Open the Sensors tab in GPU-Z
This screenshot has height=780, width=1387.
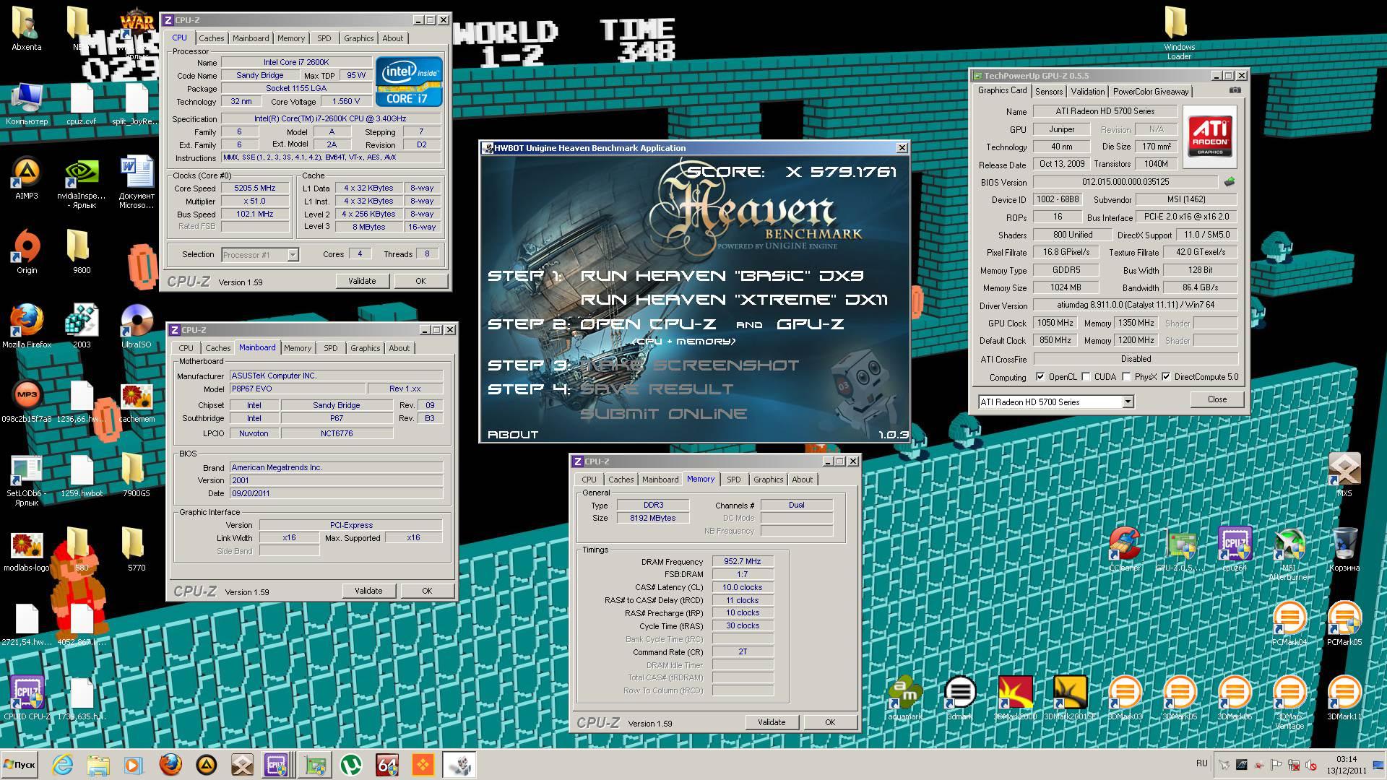click(1049, 92)
